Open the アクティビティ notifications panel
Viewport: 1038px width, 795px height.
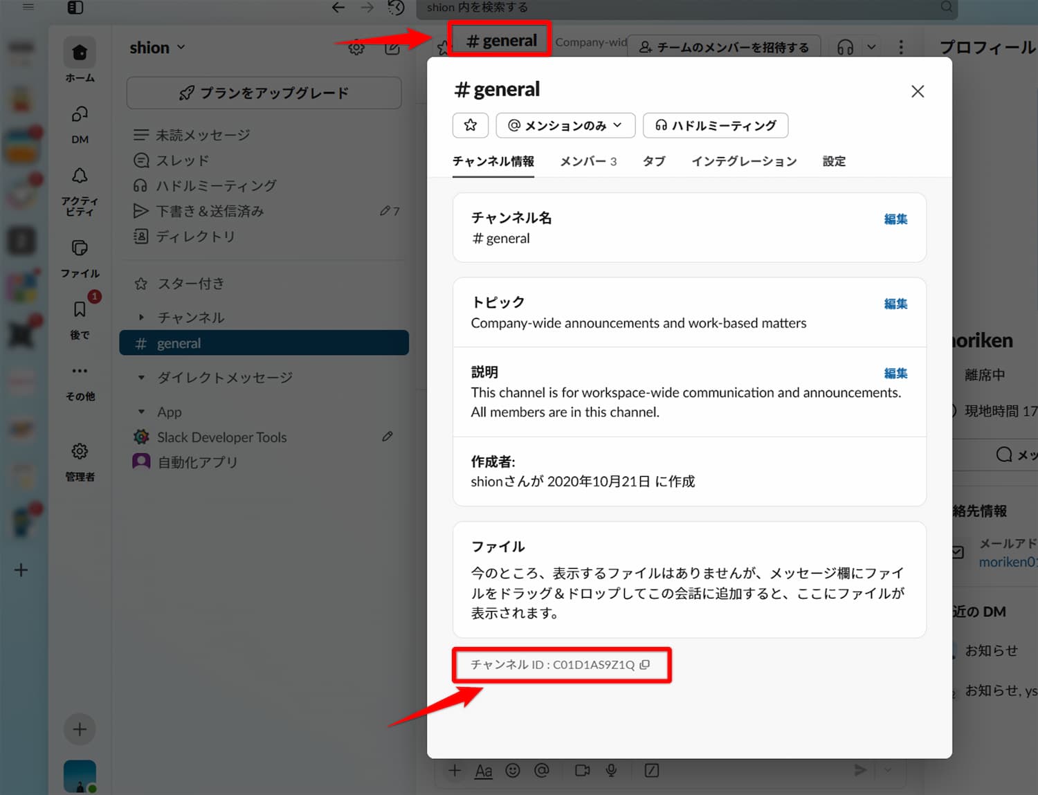pyautogui.click(x=80, y=187)
